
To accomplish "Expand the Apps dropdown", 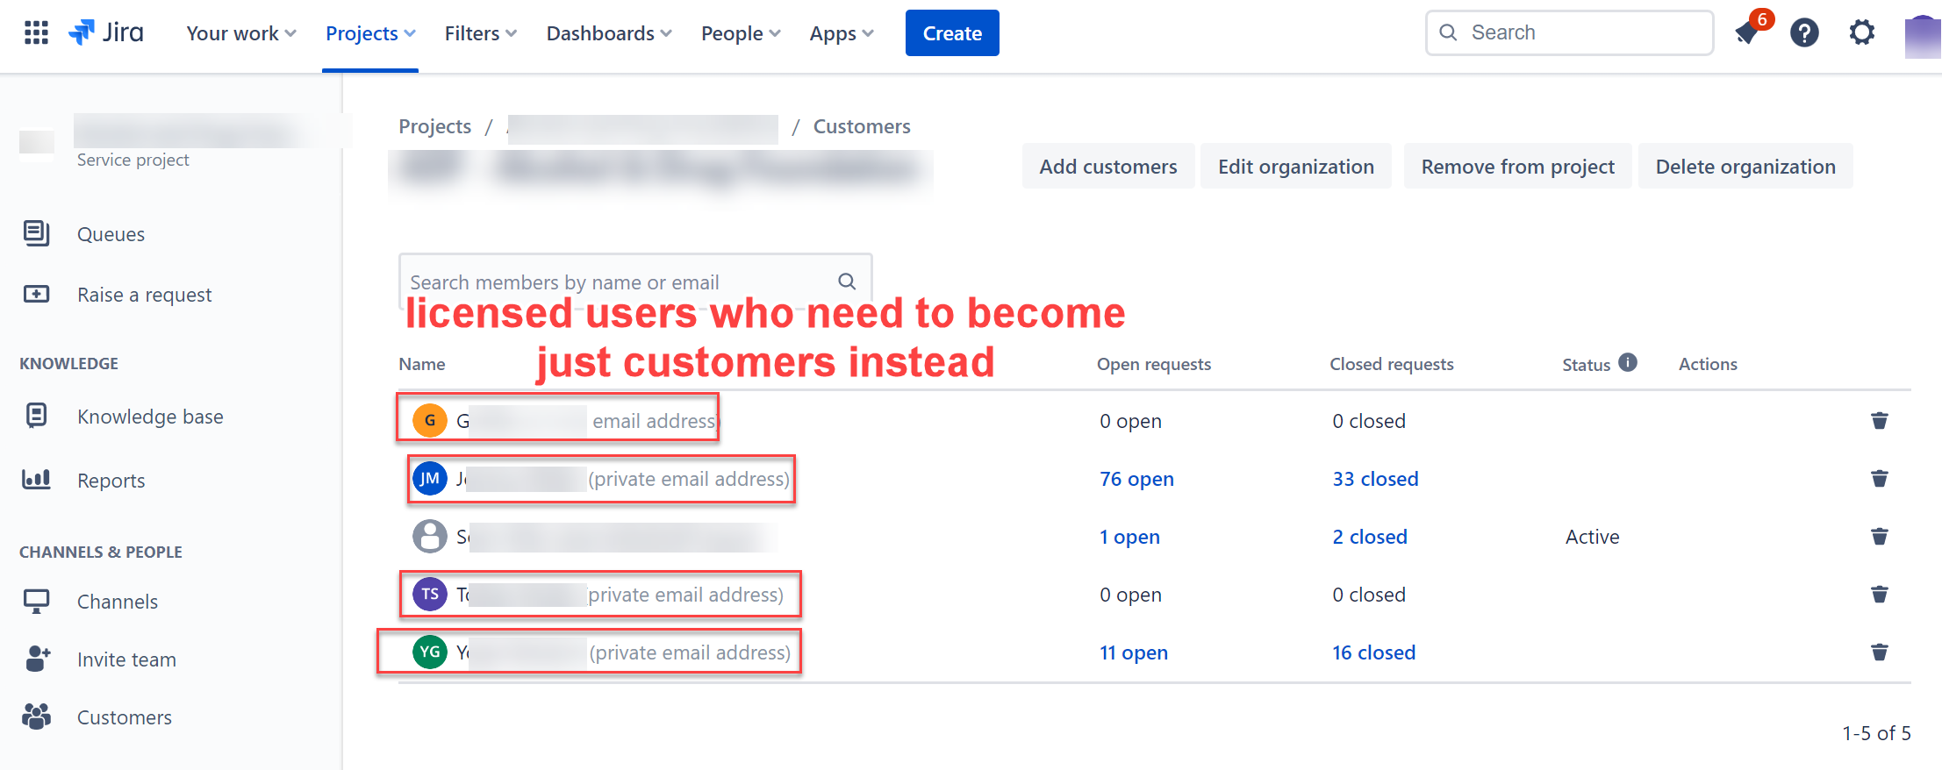I will tap(842, 33).
